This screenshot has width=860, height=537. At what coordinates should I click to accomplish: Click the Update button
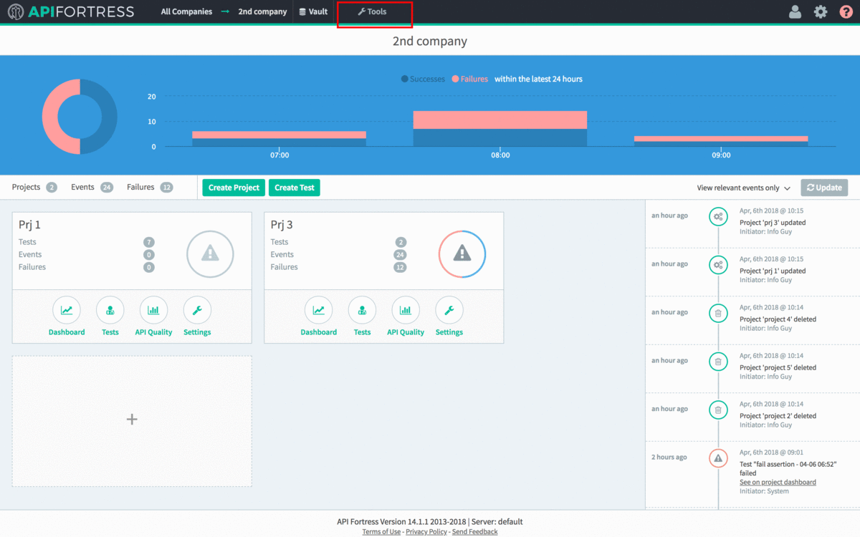coord(824,187)
